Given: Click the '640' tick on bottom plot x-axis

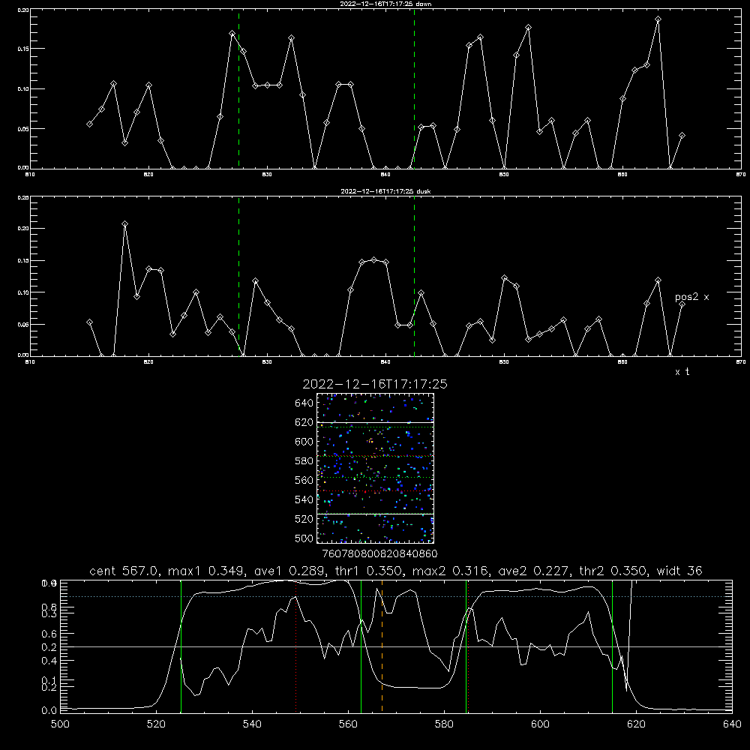Looking at the screenshot, I should click(732, 724).
